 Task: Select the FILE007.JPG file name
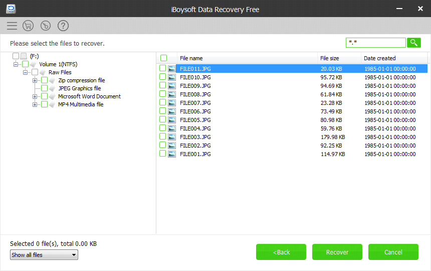(195, 103)
